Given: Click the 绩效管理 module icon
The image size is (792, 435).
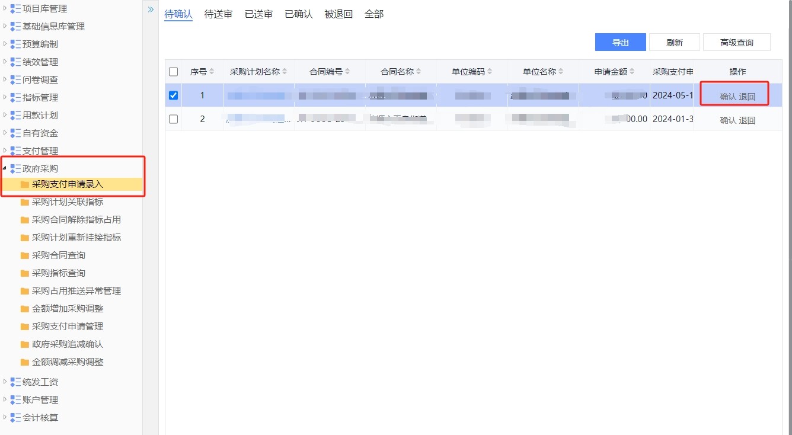Looking at the screenshot, I should click(15, 62).
